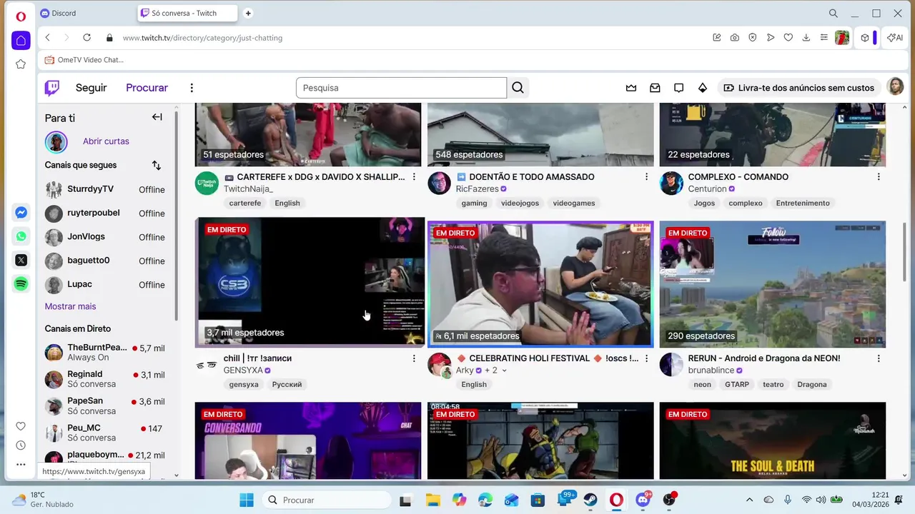Image resolution: width=915 pixels, height=514 pixels.
Task: Open X (Twitter) in Opera sidebar
Action: click(21, 260)
